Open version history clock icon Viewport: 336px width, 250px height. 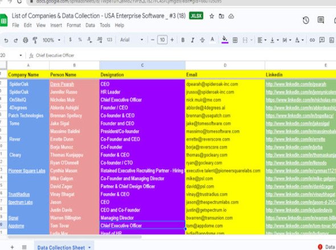[306, 20]
